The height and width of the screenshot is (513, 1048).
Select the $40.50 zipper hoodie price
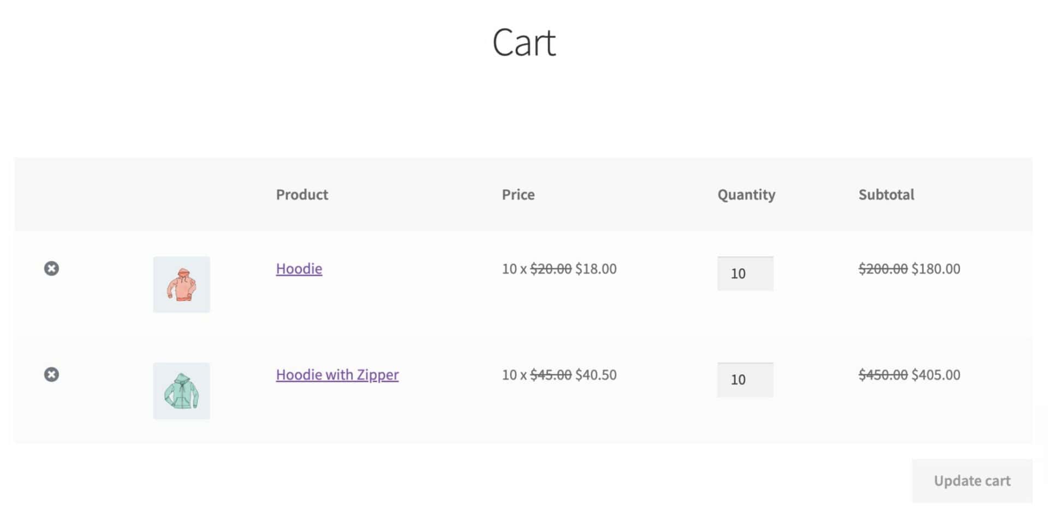click(x=596, y=375)
